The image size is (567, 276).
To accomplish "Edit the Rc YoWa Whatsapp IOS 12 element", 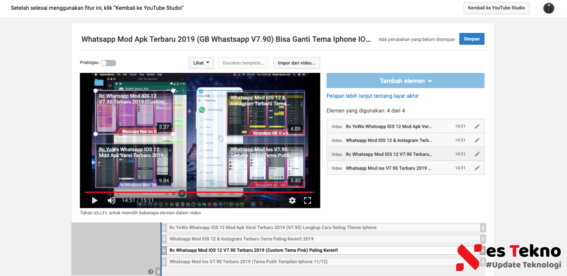I will pos(477,126).
